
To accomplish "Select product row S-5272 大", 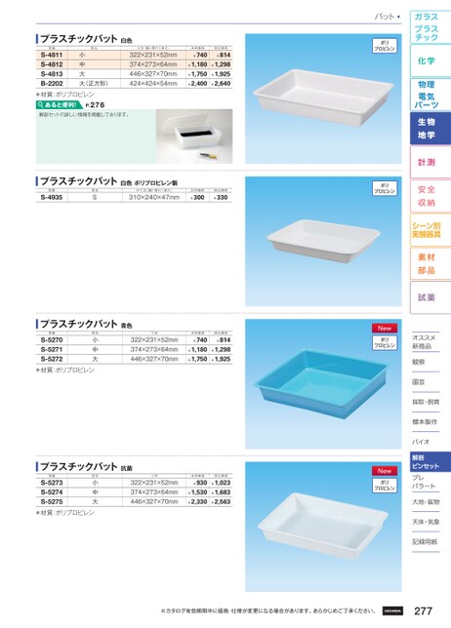I will [135, 359].
